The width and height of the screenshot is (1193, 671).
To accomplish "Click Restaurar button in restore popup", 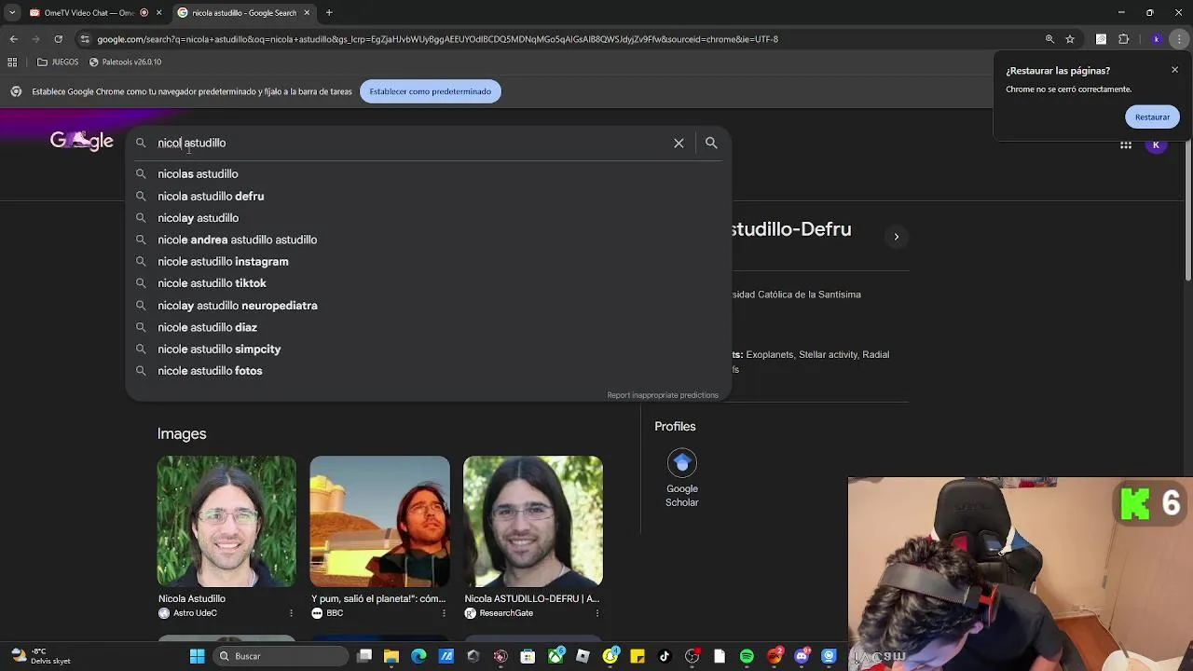I will (x=1152, y=117).
